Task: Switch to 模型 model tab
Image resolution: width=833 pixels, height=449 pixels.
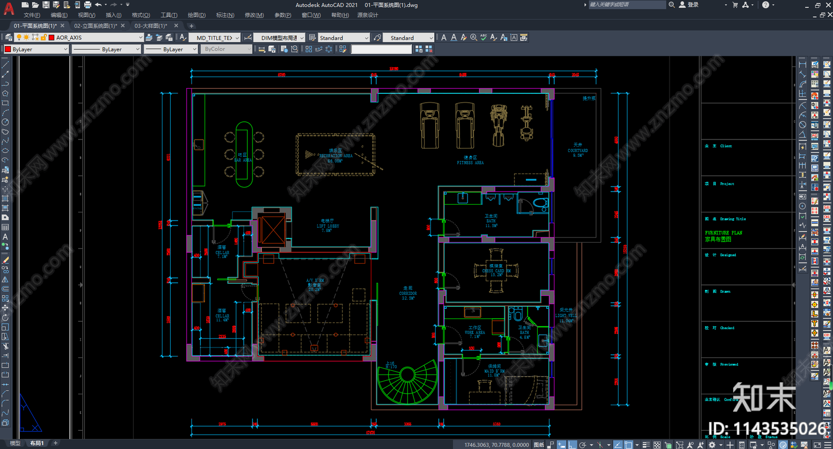Action: [x=15, y=443]
